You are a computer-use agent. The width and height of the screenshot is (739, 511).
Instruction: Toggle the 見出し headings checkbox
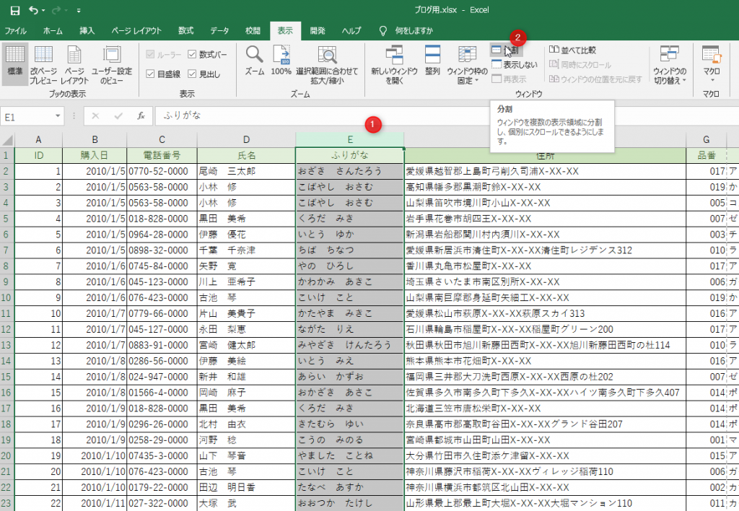pos(192,74)
